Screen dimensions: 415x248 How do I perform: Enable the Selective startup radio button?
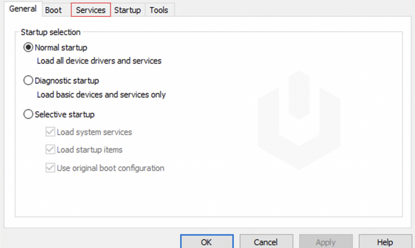(28, 115)
